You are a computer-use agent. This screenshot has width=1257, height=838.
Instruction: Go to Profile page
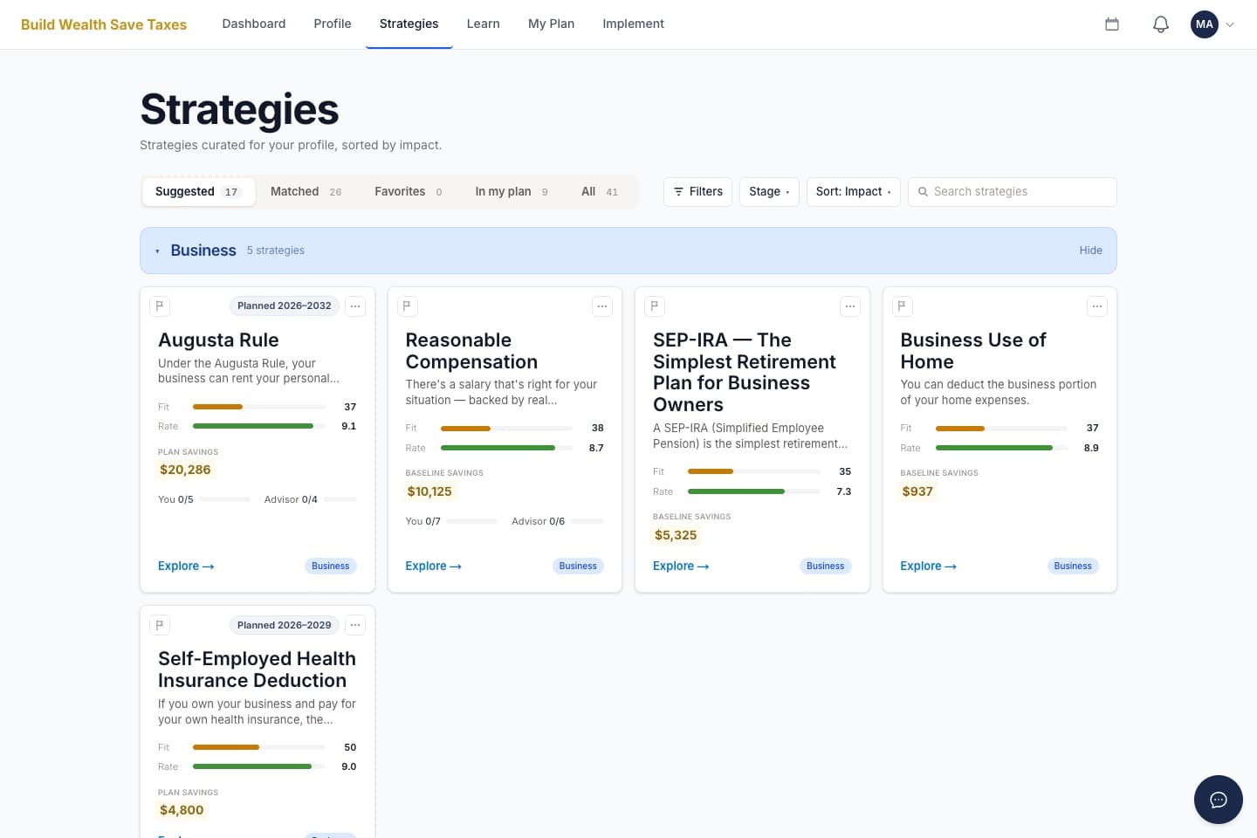333,24
